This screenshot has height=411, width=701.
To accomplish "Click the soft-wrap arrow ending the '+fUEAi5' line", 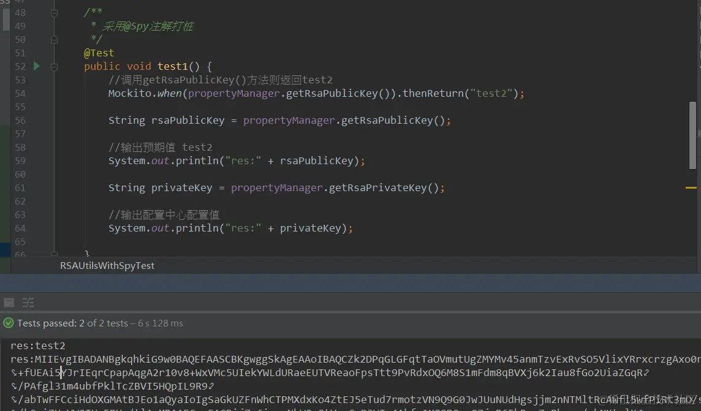I will tap(646, 372).
